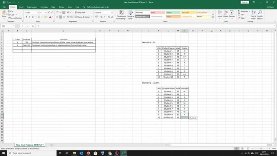
Task: Click the Windows Start button
Action: pos(3,153)
